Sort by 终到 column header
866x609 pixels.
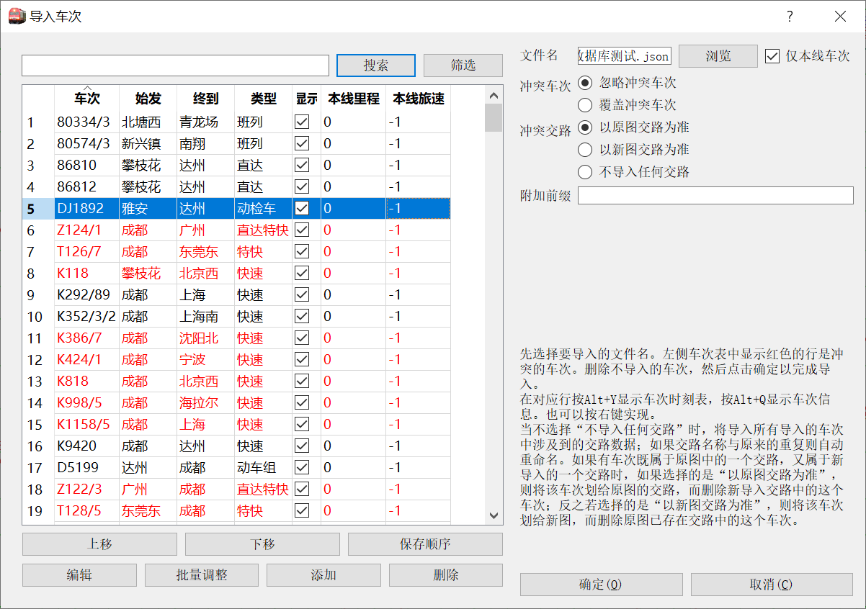point(206,99)
